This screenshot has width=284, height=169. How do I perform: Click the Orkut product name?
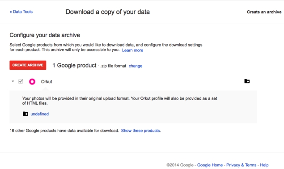click(47, 82)
